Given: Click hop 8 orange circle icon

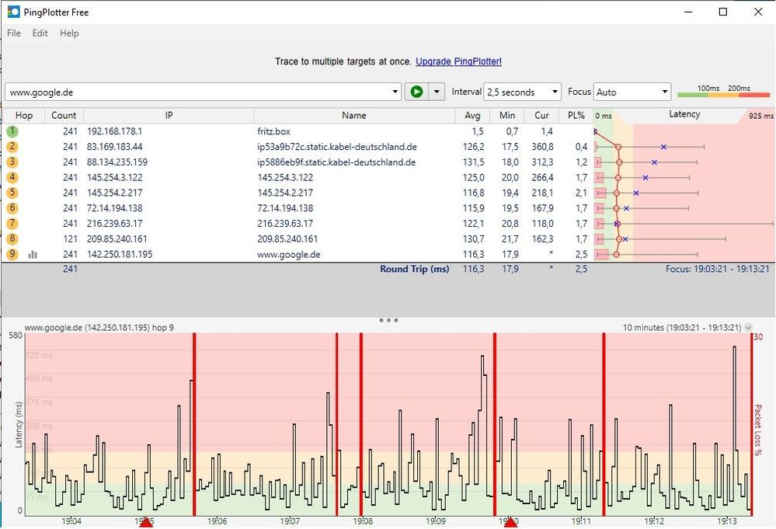Looking at the screenshot, I should (12, 238).
